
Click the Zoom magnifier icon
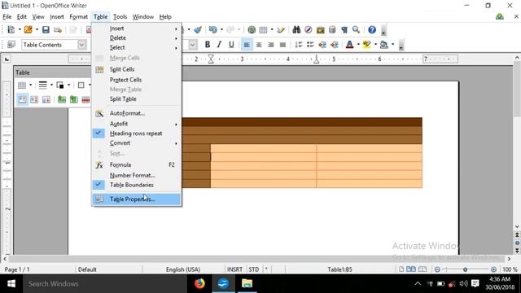point(356,30)
